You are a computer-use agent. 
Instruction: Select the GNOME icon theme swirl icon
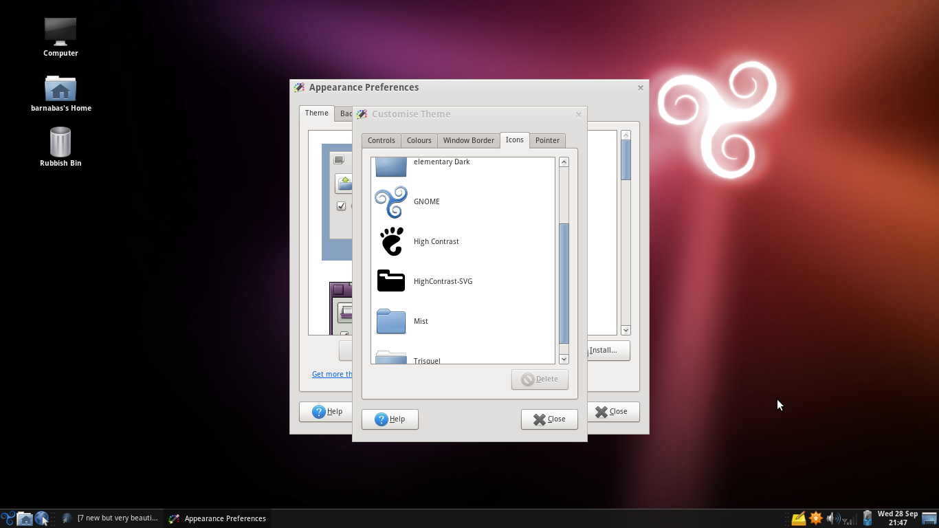pos(391,201)
